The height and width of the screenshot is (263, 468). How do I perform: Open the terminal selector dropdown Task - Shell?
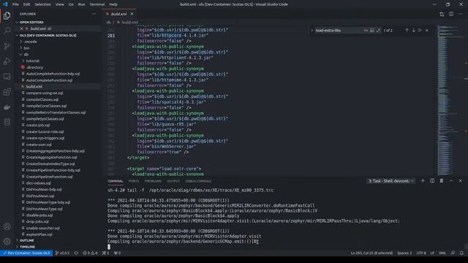click(391, 180)
